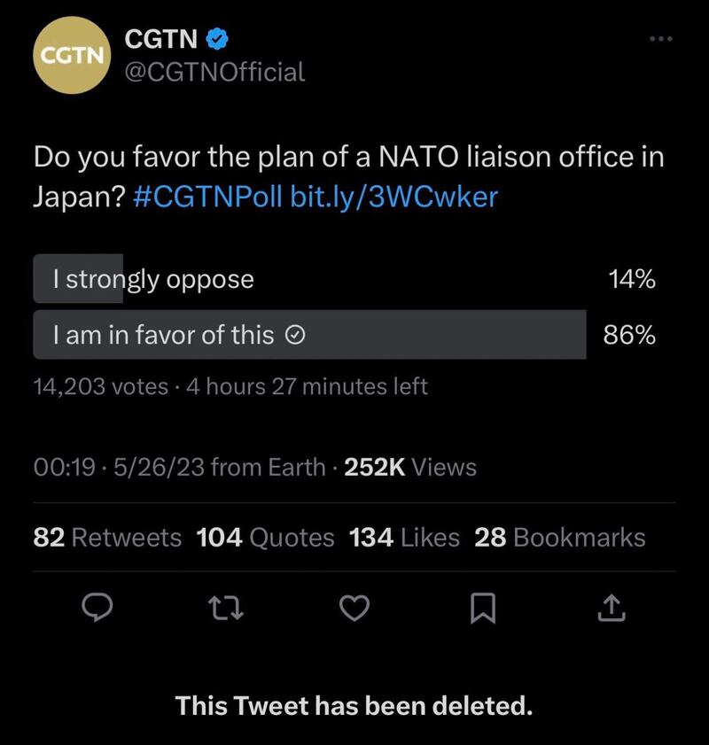Click the 252K Views count

point(409,467)
